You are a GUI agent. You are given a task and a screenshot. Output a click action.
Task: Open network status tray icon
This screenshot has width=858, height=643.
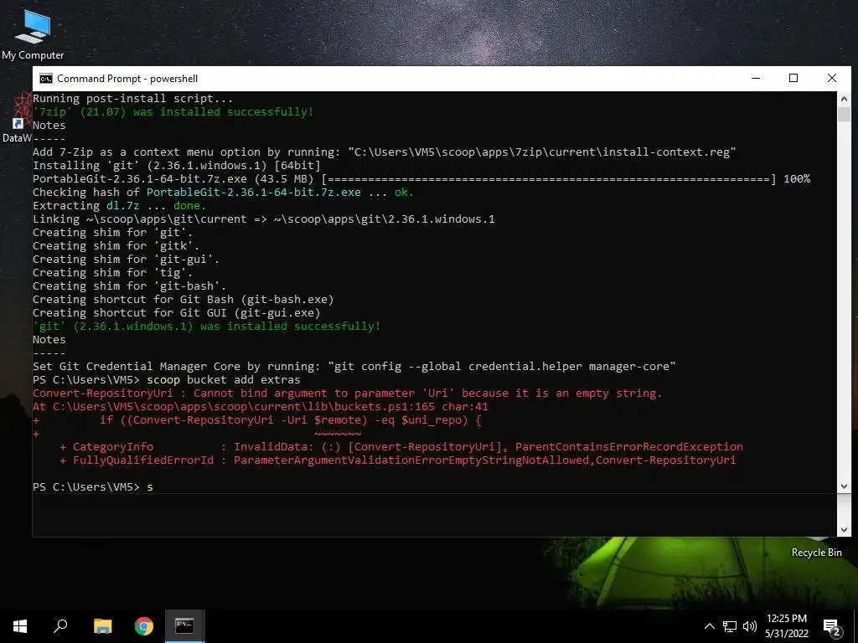[730, 626]
